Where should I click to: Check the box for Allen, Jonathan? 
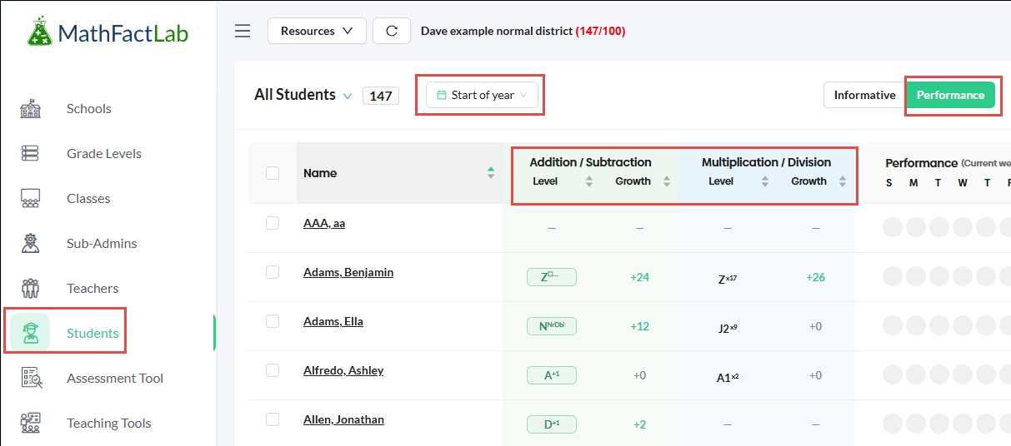point(273,419)
